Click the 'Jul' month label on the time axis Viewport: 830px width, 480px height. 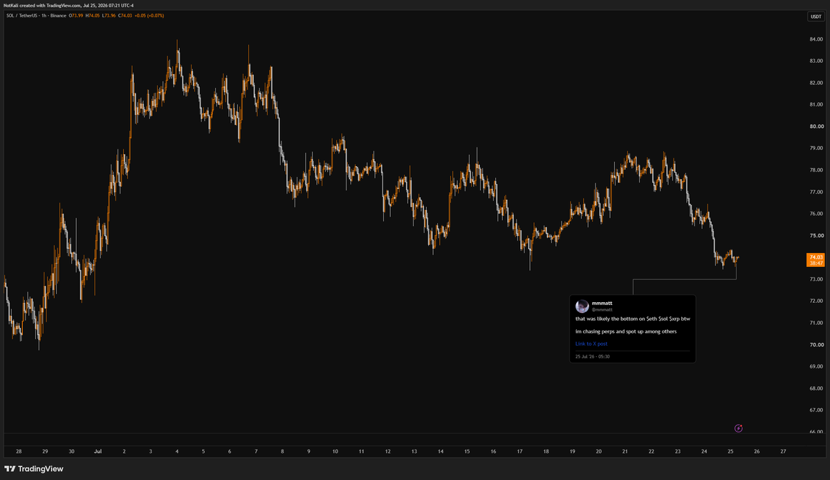[98, 451]
